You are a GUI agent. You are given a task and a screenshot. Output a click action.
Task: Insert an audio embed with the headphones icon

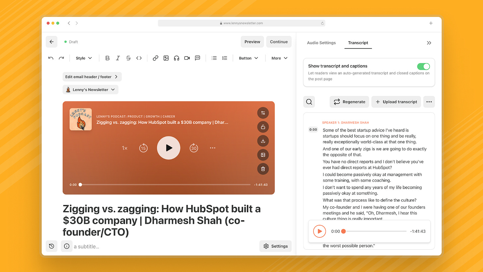[x=176, y=58]
